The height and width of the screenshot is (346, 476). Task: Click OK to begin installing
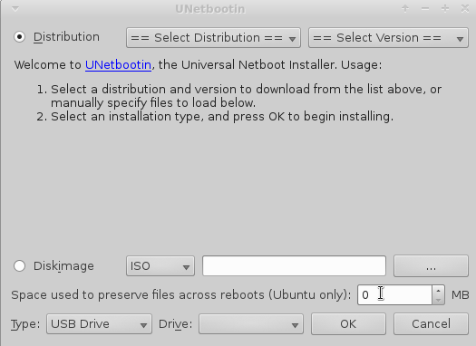pyautogui.click(x=348, y=324)
